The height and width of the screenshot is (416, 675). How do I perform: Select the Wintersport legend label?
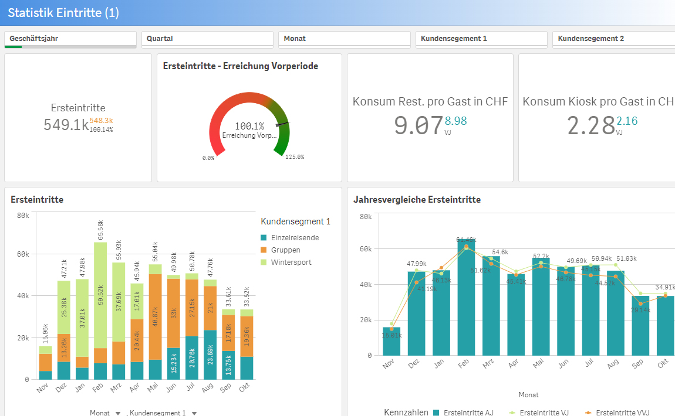click(291, 262)
